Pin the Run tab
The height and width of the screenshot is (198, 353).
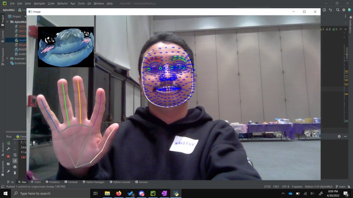pos(8,171)
